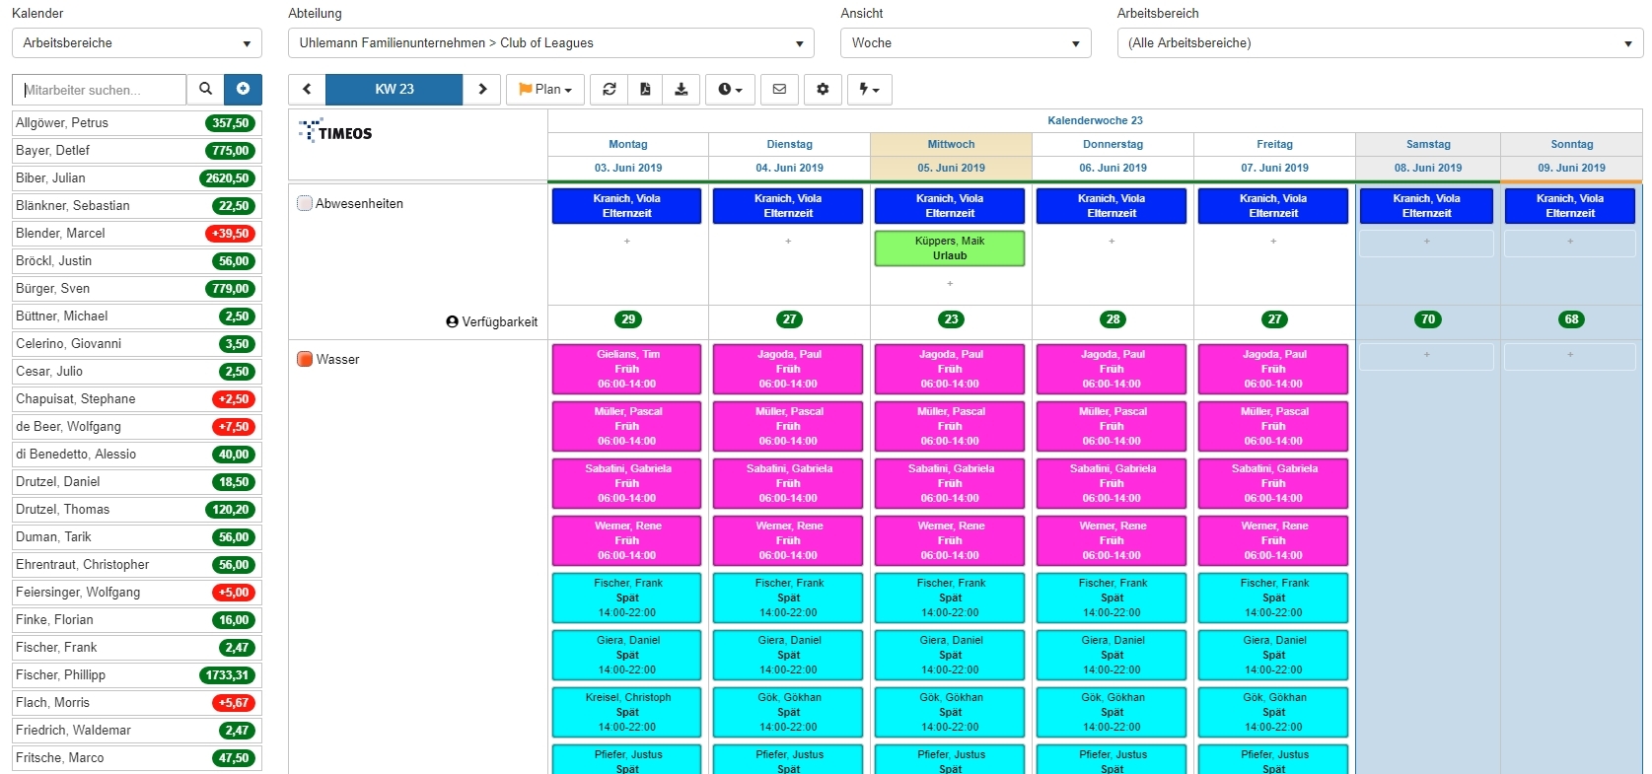Export the plan as PDF

pos(645,89)
